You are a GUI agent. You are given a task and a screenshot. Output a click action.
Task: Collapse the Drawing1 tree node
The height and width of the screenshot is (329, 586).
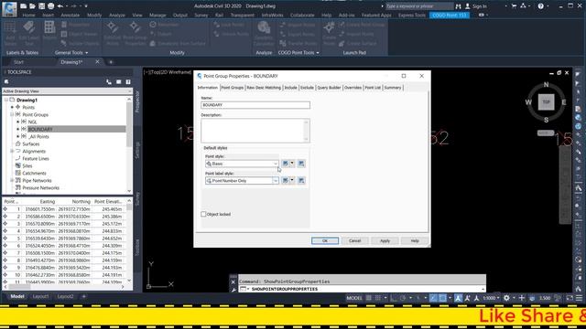pos(6,100)
